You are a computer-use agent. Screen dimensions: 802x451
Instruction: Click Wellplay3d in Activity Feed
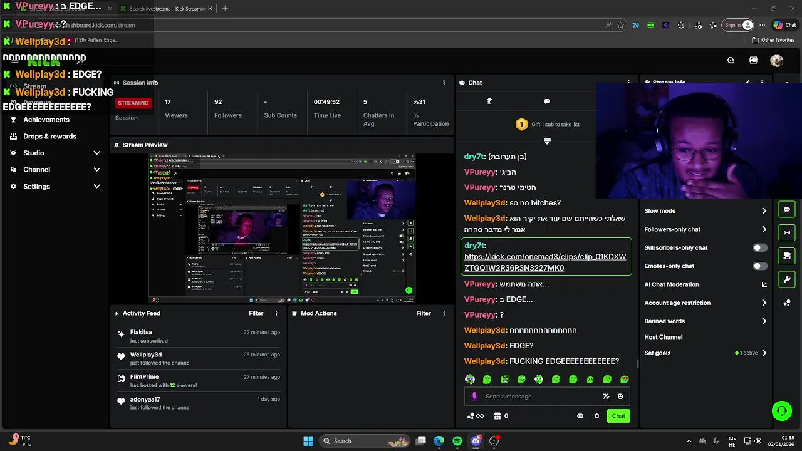click(x=146, y=355)
